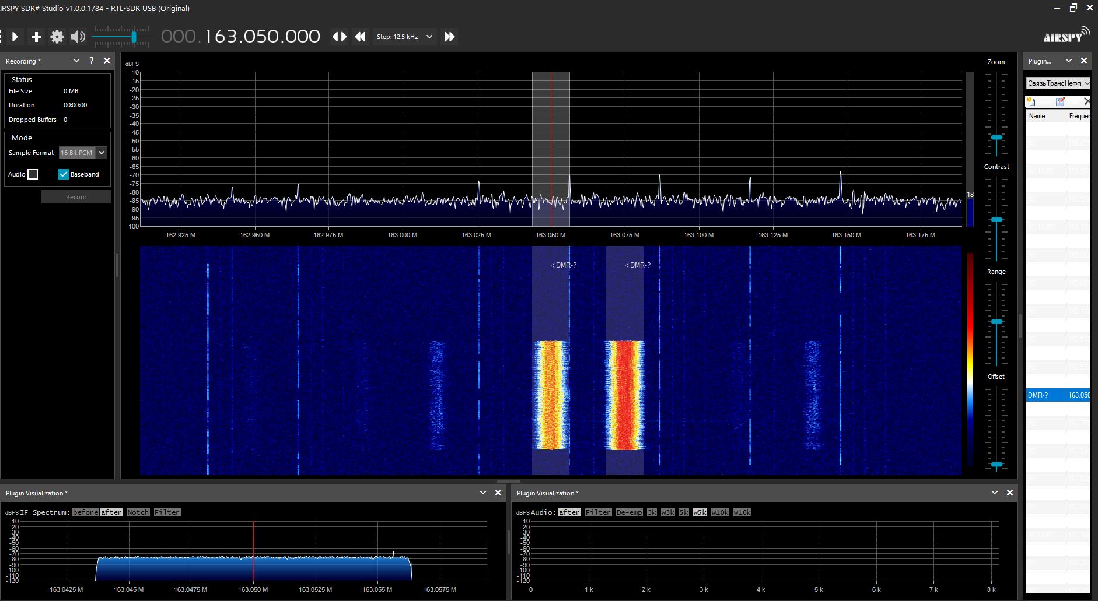The width and height of the screenshot is (1098, 601).
Task: Click the center tuning arrows icon
Action: pyautogui.click(x=339, y=37)
